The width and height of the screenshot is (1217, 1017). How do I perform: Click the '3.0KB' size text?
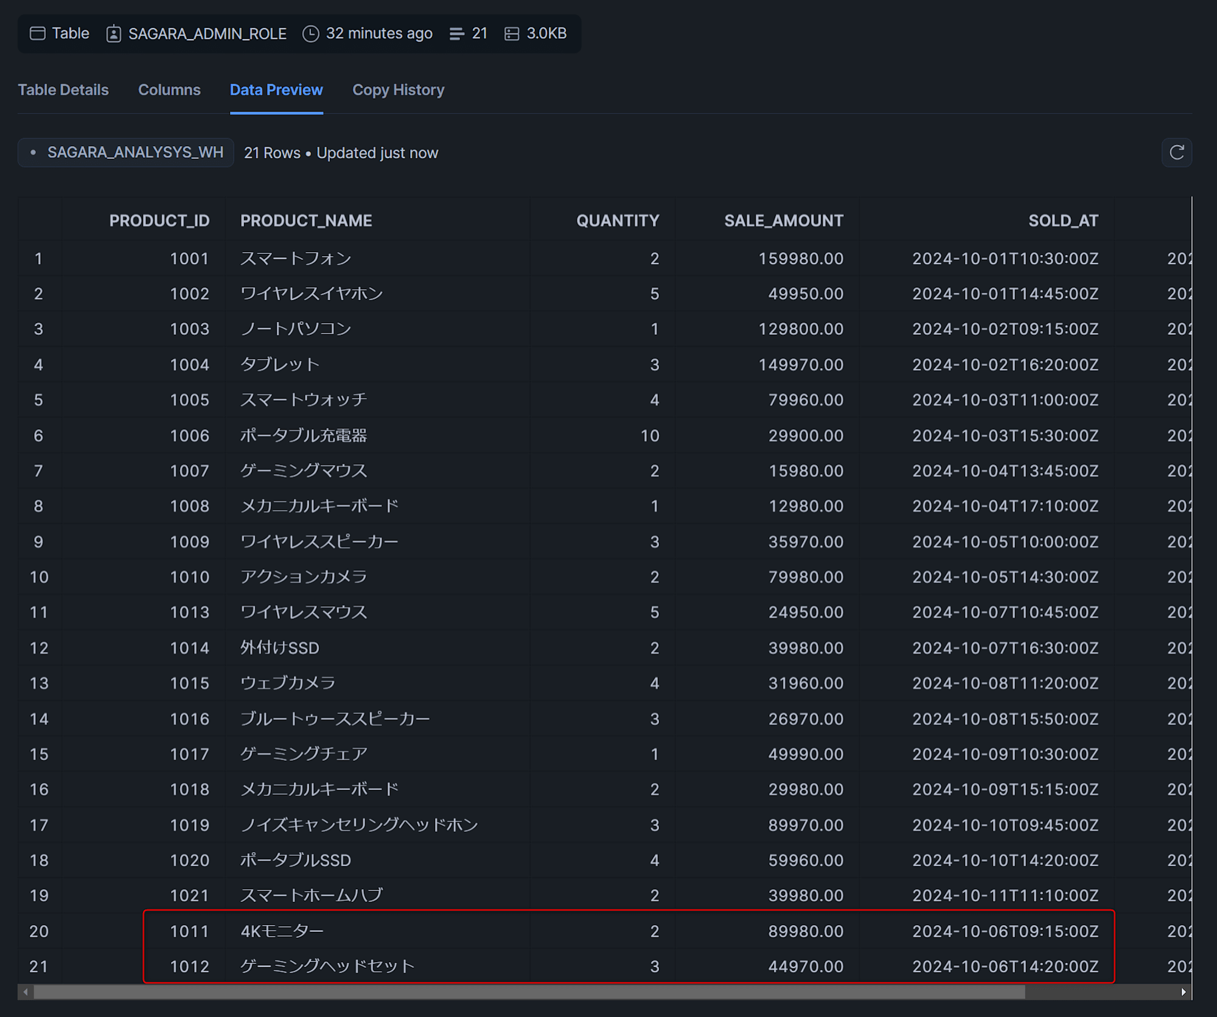coord(546,33)
